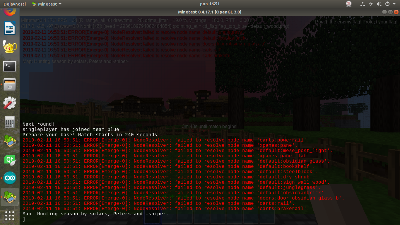Click 'Punch the enemy flag! Protect your flag!' text
This screenshot has height=225, width=400.
point(356,22)
